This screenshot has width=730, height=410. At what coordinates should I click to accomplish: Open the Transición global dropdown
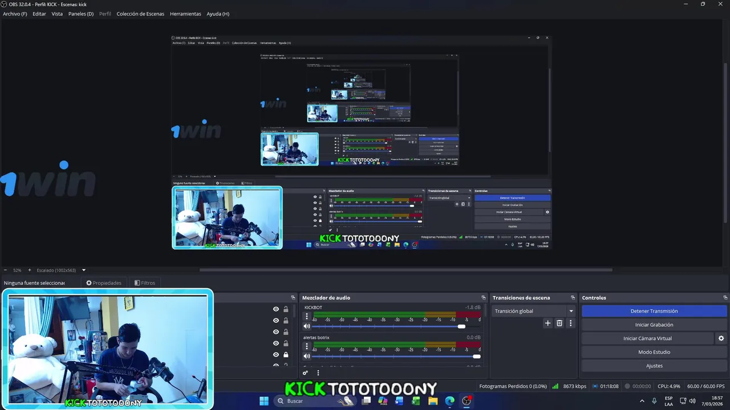[x=534, y=311]
